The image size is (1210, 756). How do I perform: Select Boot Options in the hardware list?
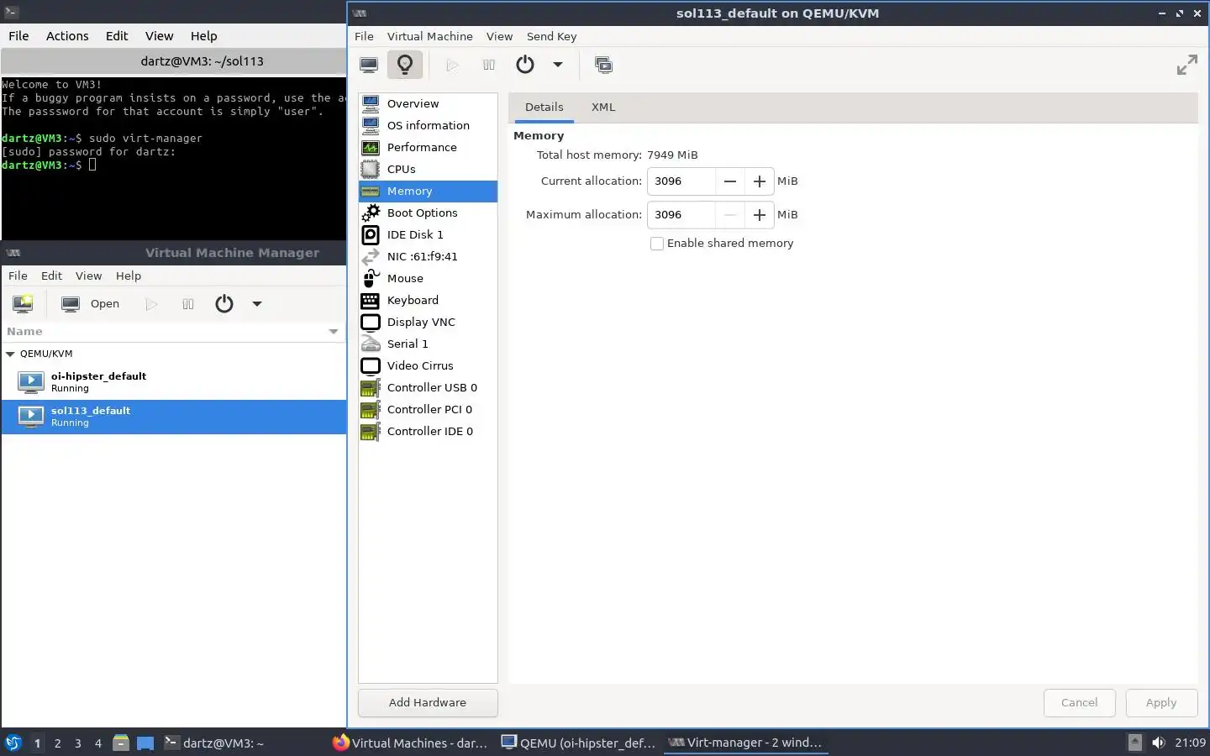(428, 213)
